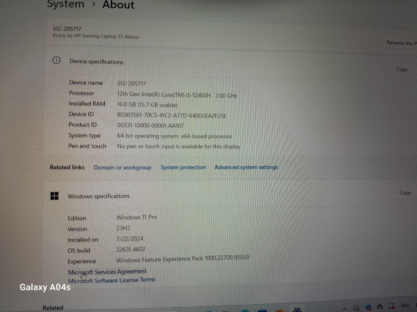This screenshot has height=312, width=417.
Task: Click the sync arrows tray icon with red dot
Action: 391,306
